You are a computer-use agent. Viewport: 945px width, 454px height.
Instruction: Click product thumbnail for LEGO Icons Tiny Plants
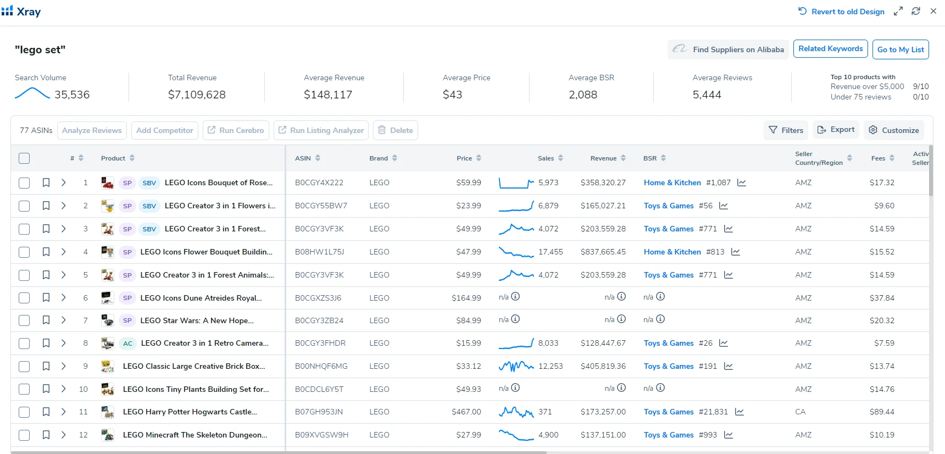pos(108,389)
